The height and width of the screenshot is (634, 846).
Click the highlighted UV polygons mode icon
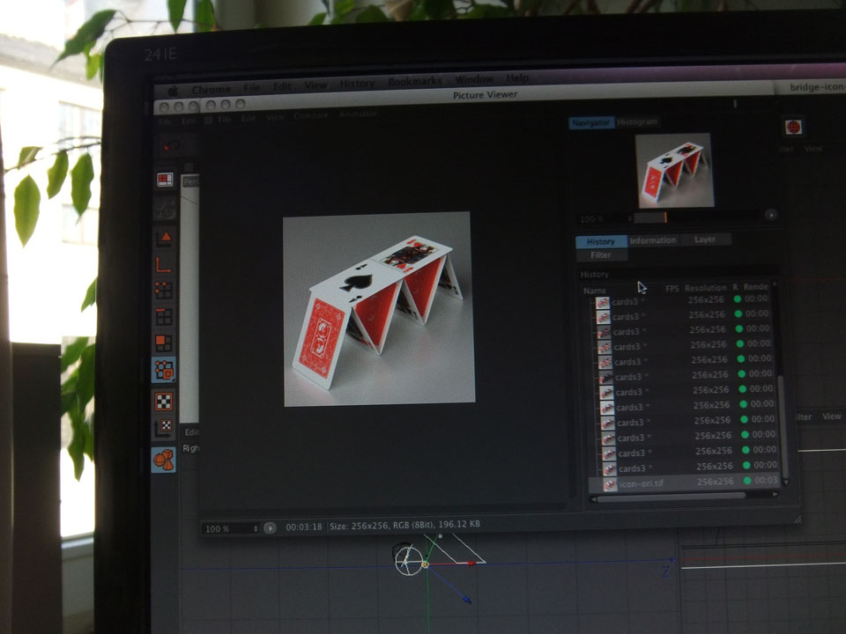pyautogui.click(x=164, y=370)
